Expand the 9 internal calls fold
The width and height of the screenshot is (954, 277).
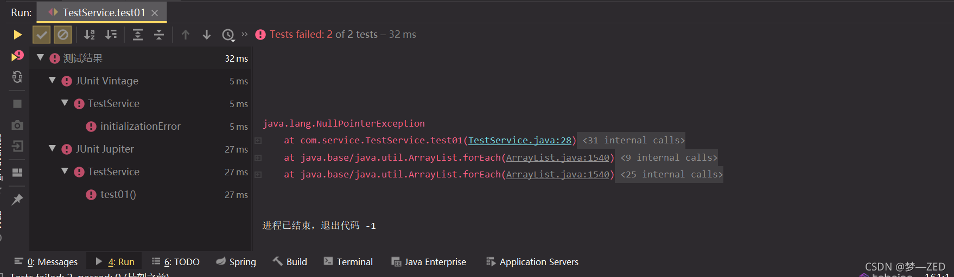pyautogui.click(x=669, y=158)
